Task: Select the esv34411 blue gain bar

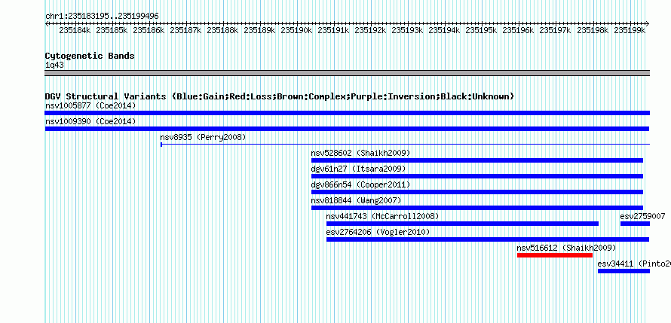Action: (x=624, y=271)
